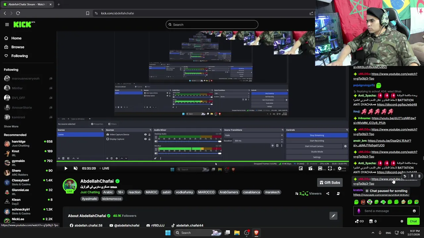The image size is (424, 238).
Task: Unmute the stream player audio
Action: pyautogui.click(x=76, y=168)
